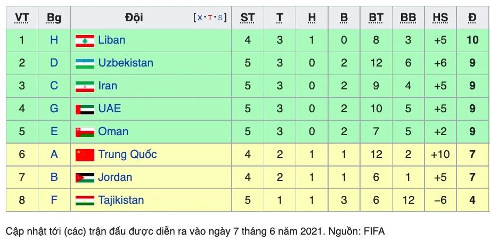
Task: Open group H link in Bg column
Action: coord(54,40)
